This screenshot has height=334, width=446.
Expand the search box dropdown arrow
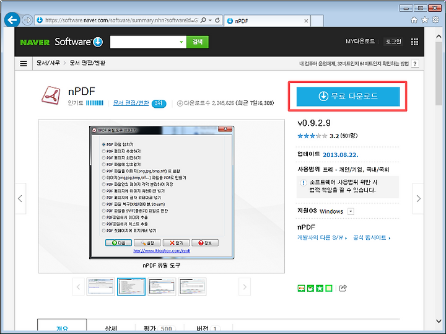click(x=181, y=42)
